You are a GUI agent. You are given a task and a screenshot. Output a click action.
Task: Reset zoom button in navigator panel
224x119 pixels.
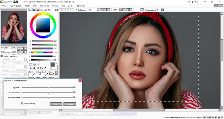[25, 48]
